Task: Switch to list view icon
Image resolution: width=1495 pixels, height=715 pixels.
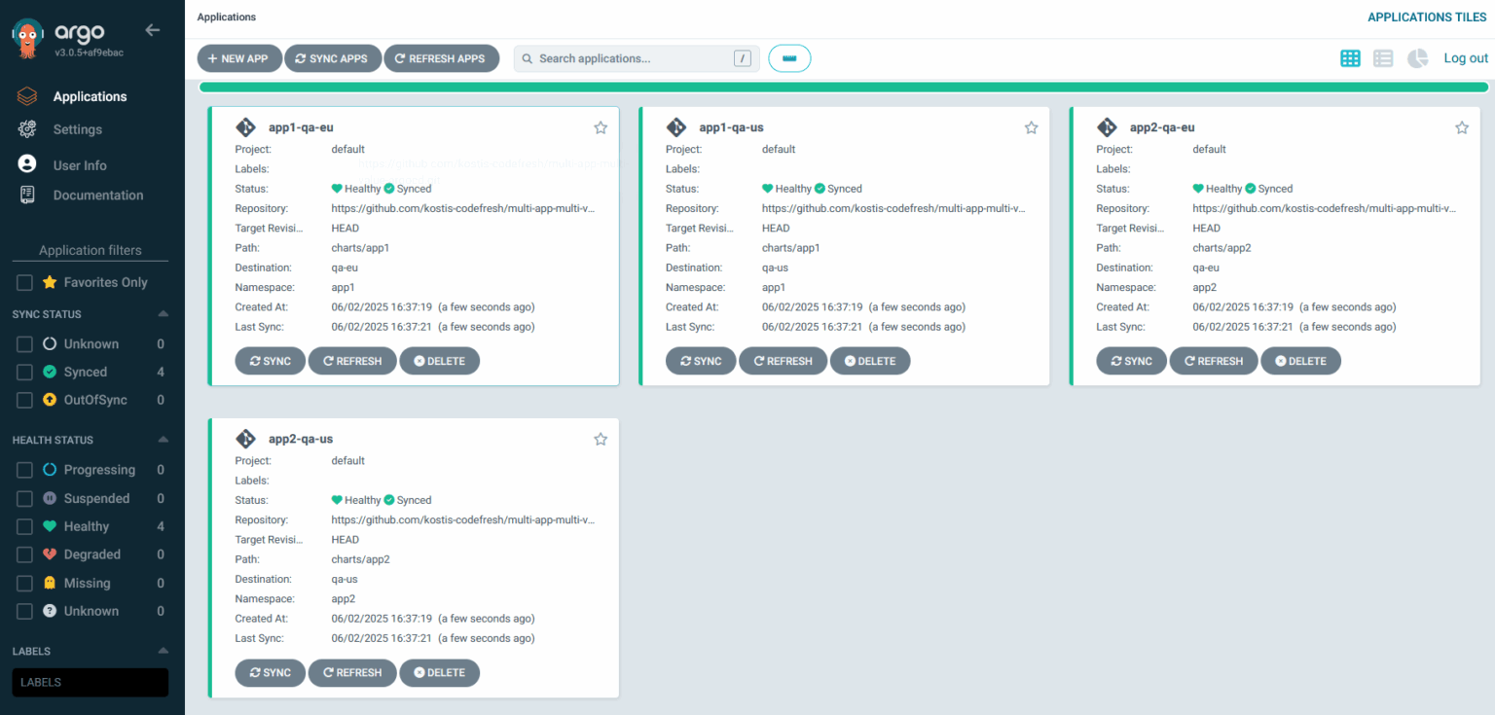Action: pos(1383,57)
